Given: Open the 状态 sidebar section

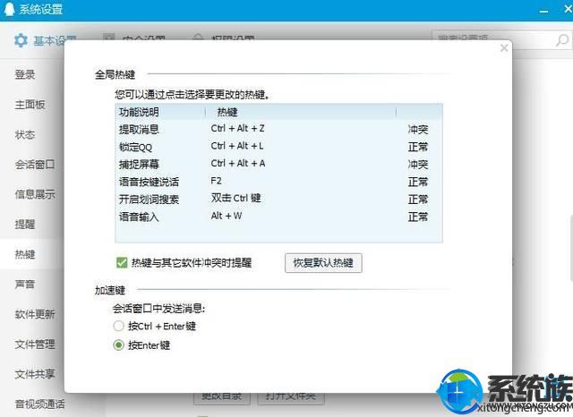Looking at the screenshot, I should (25, 134).
